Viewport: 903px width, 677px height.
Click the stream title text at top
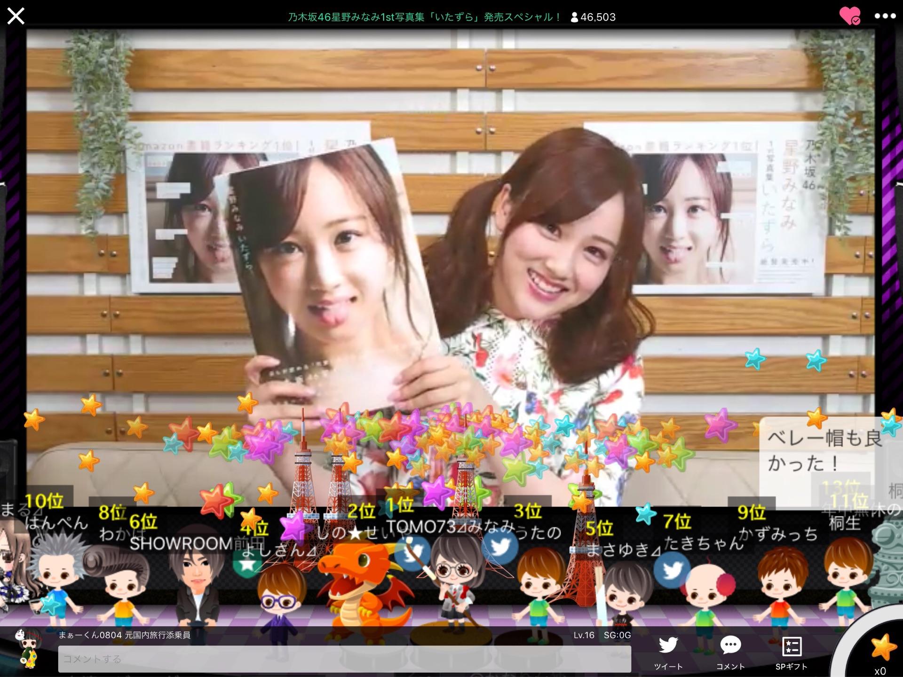point(425,17)
